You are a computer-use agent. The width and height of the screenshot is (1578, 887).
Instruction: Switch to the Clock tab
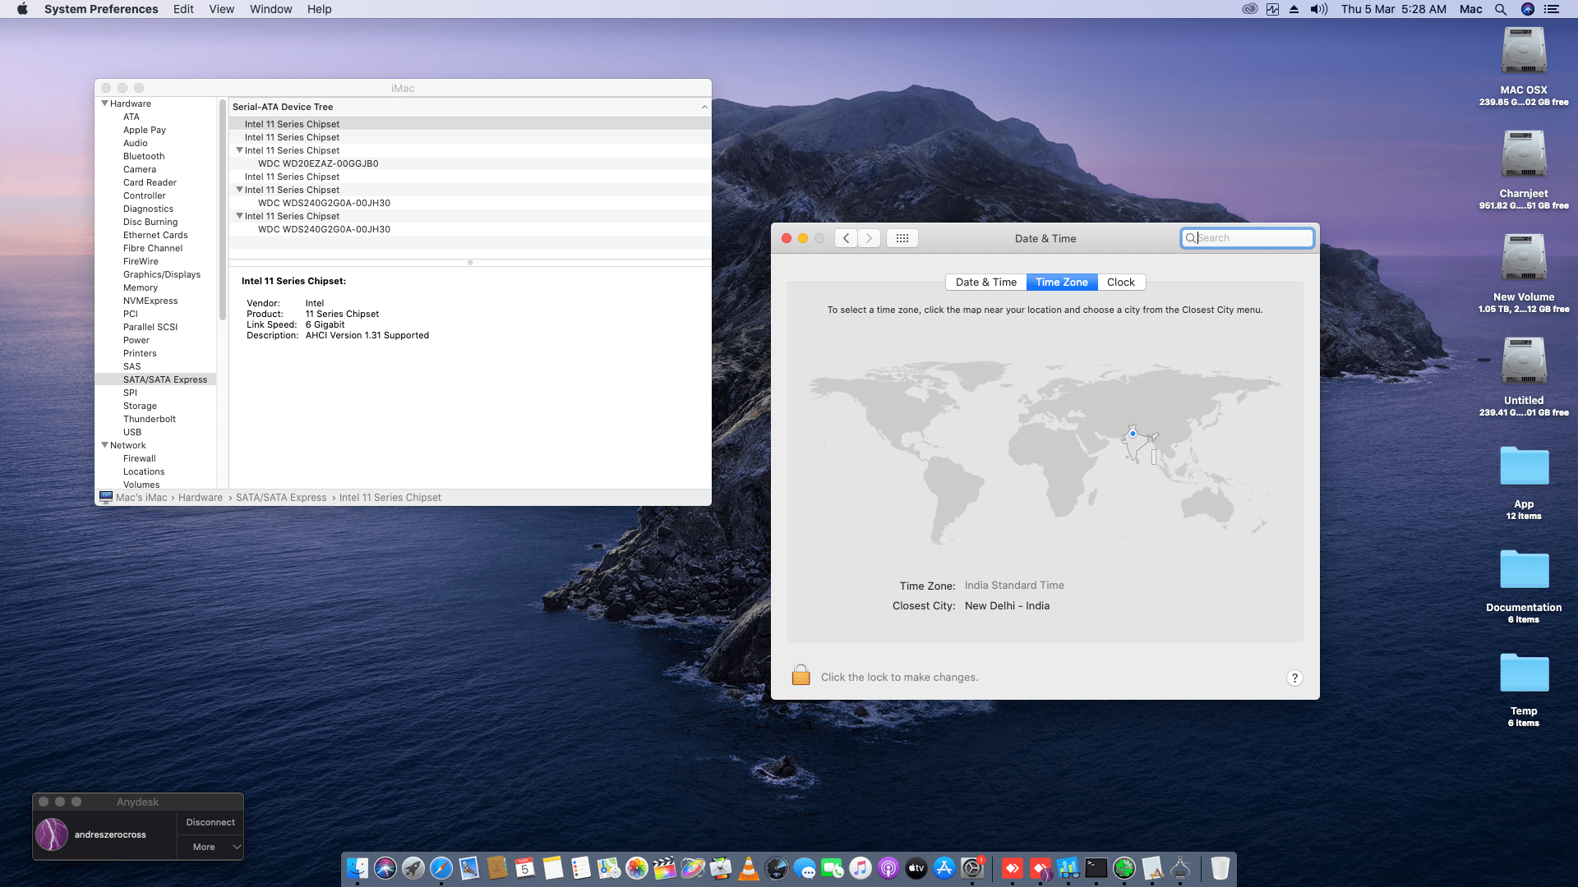pos(1120,282)
